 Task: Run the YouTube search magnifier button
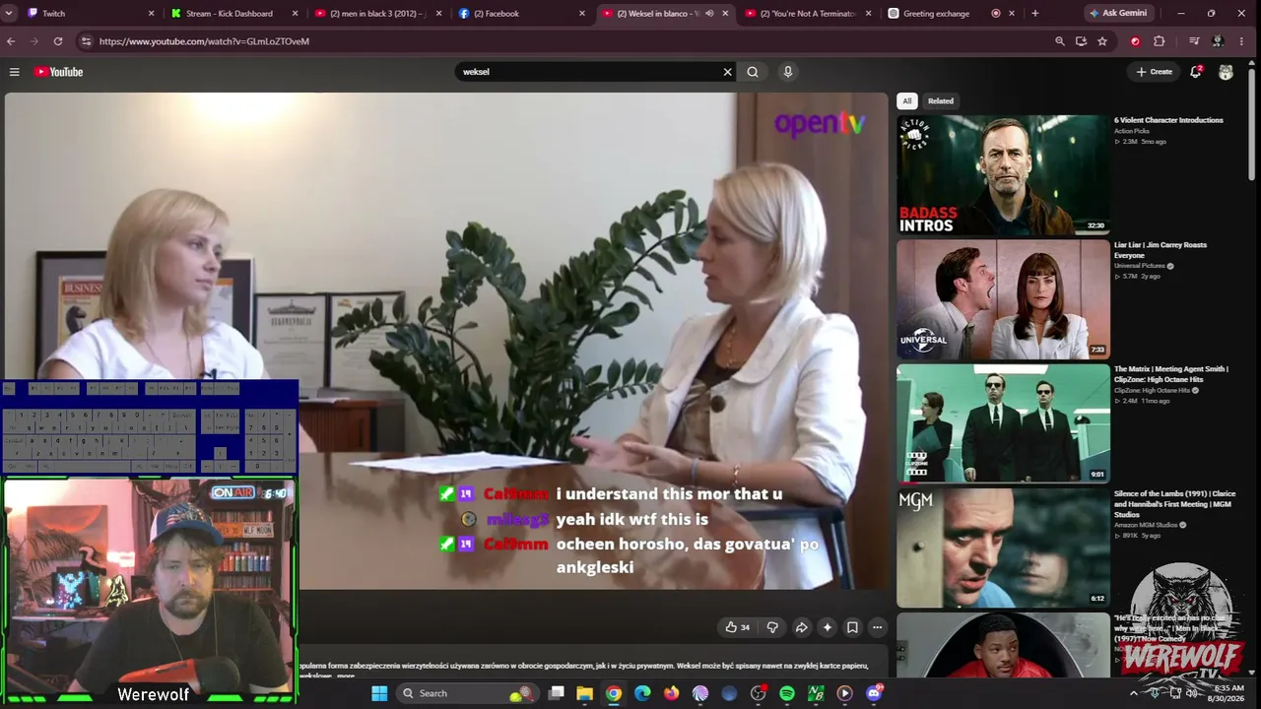pos(753,72)
